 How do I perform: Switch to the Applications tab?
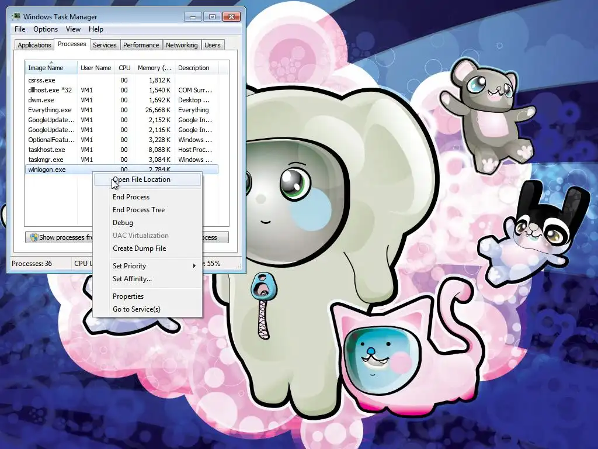[34, 45]
